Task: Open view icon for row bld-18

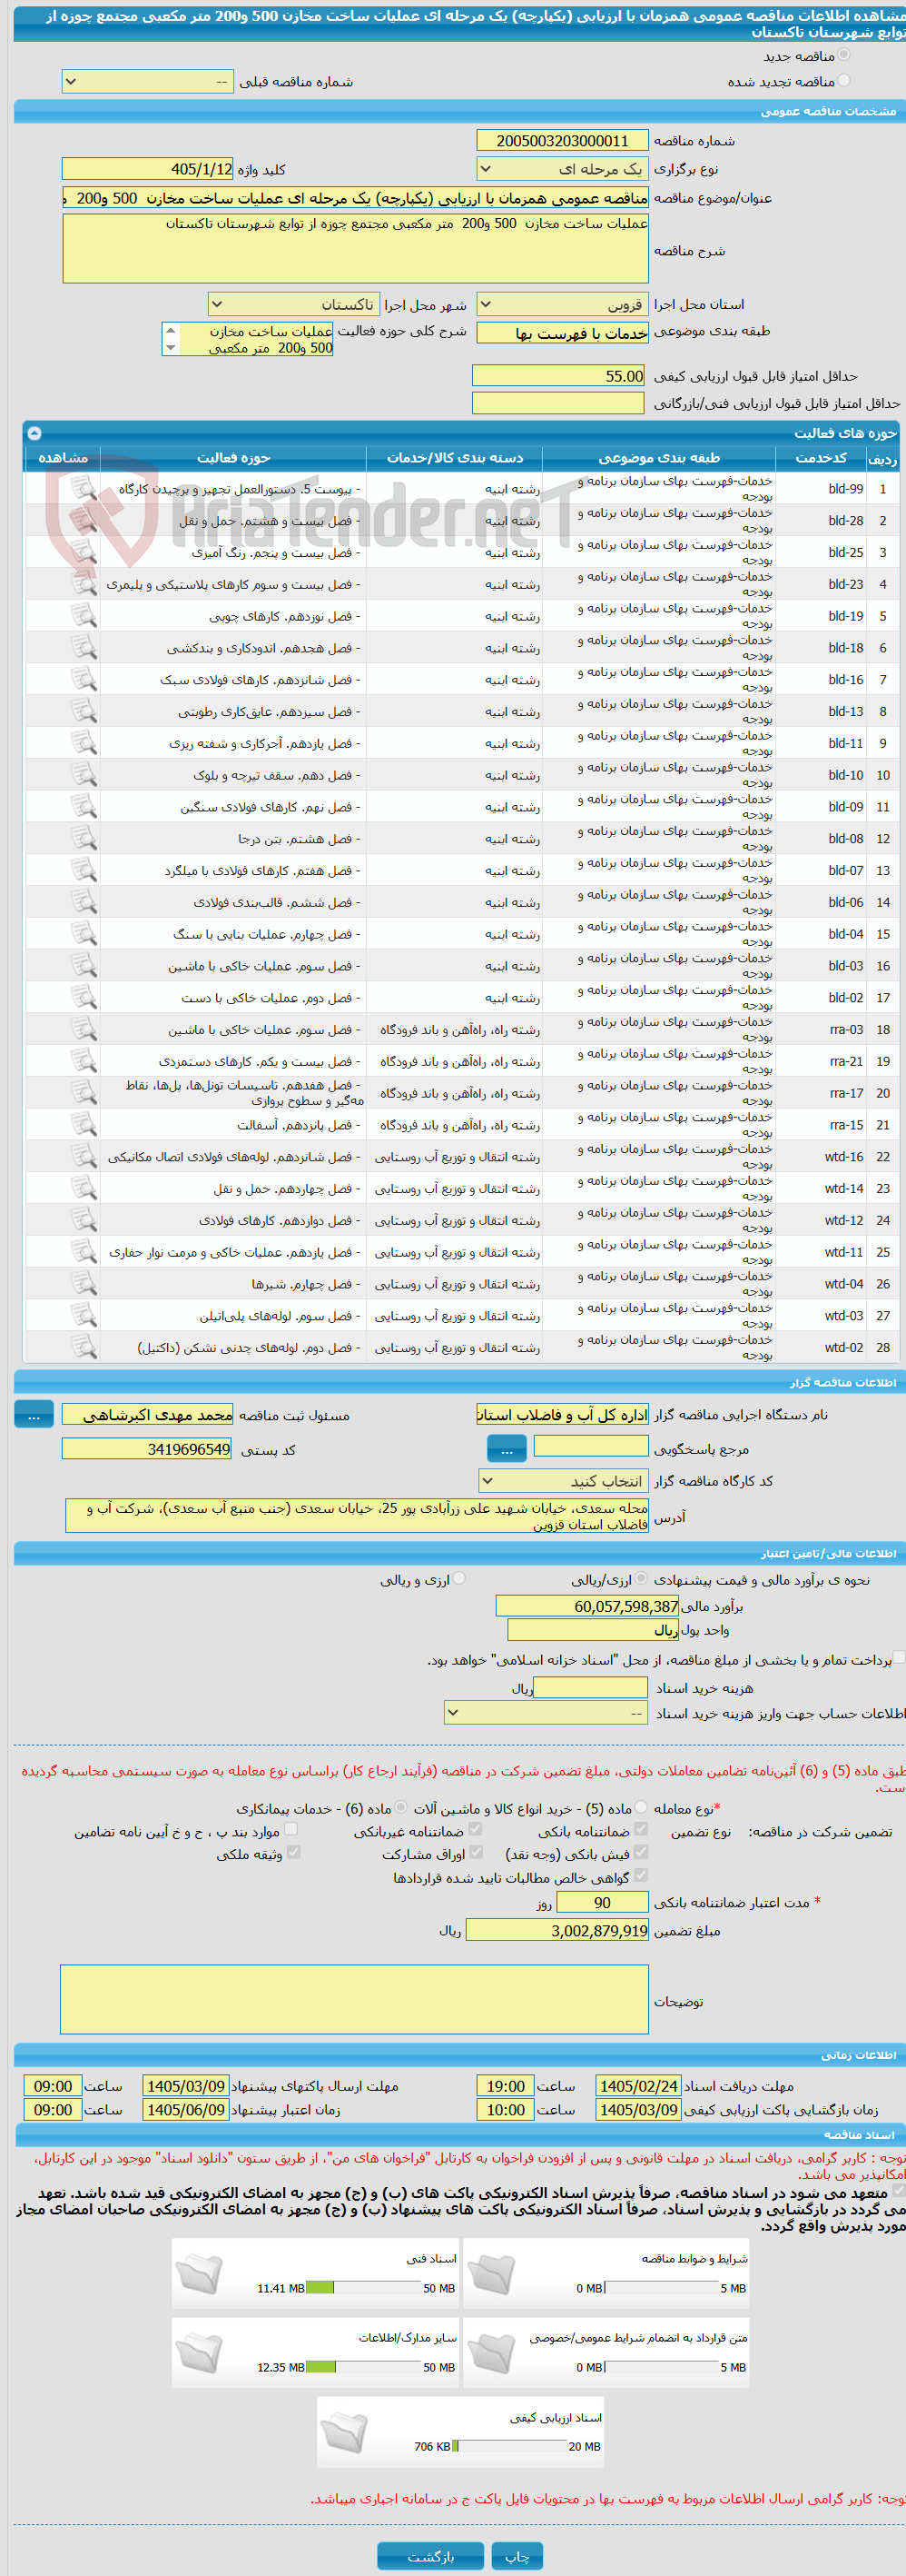Action: (84, 648)
